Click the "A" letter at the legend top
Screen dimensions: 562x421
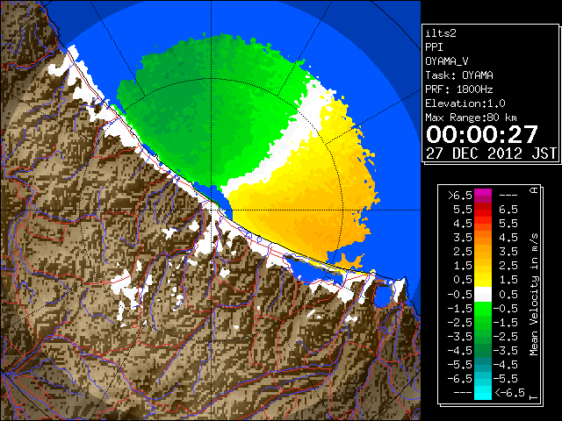coord(534,190)
